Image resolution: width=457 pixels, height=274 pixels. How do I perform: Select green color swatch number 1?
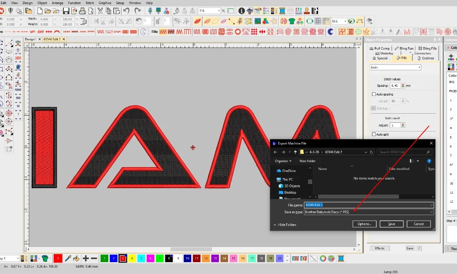coord(104,258)
